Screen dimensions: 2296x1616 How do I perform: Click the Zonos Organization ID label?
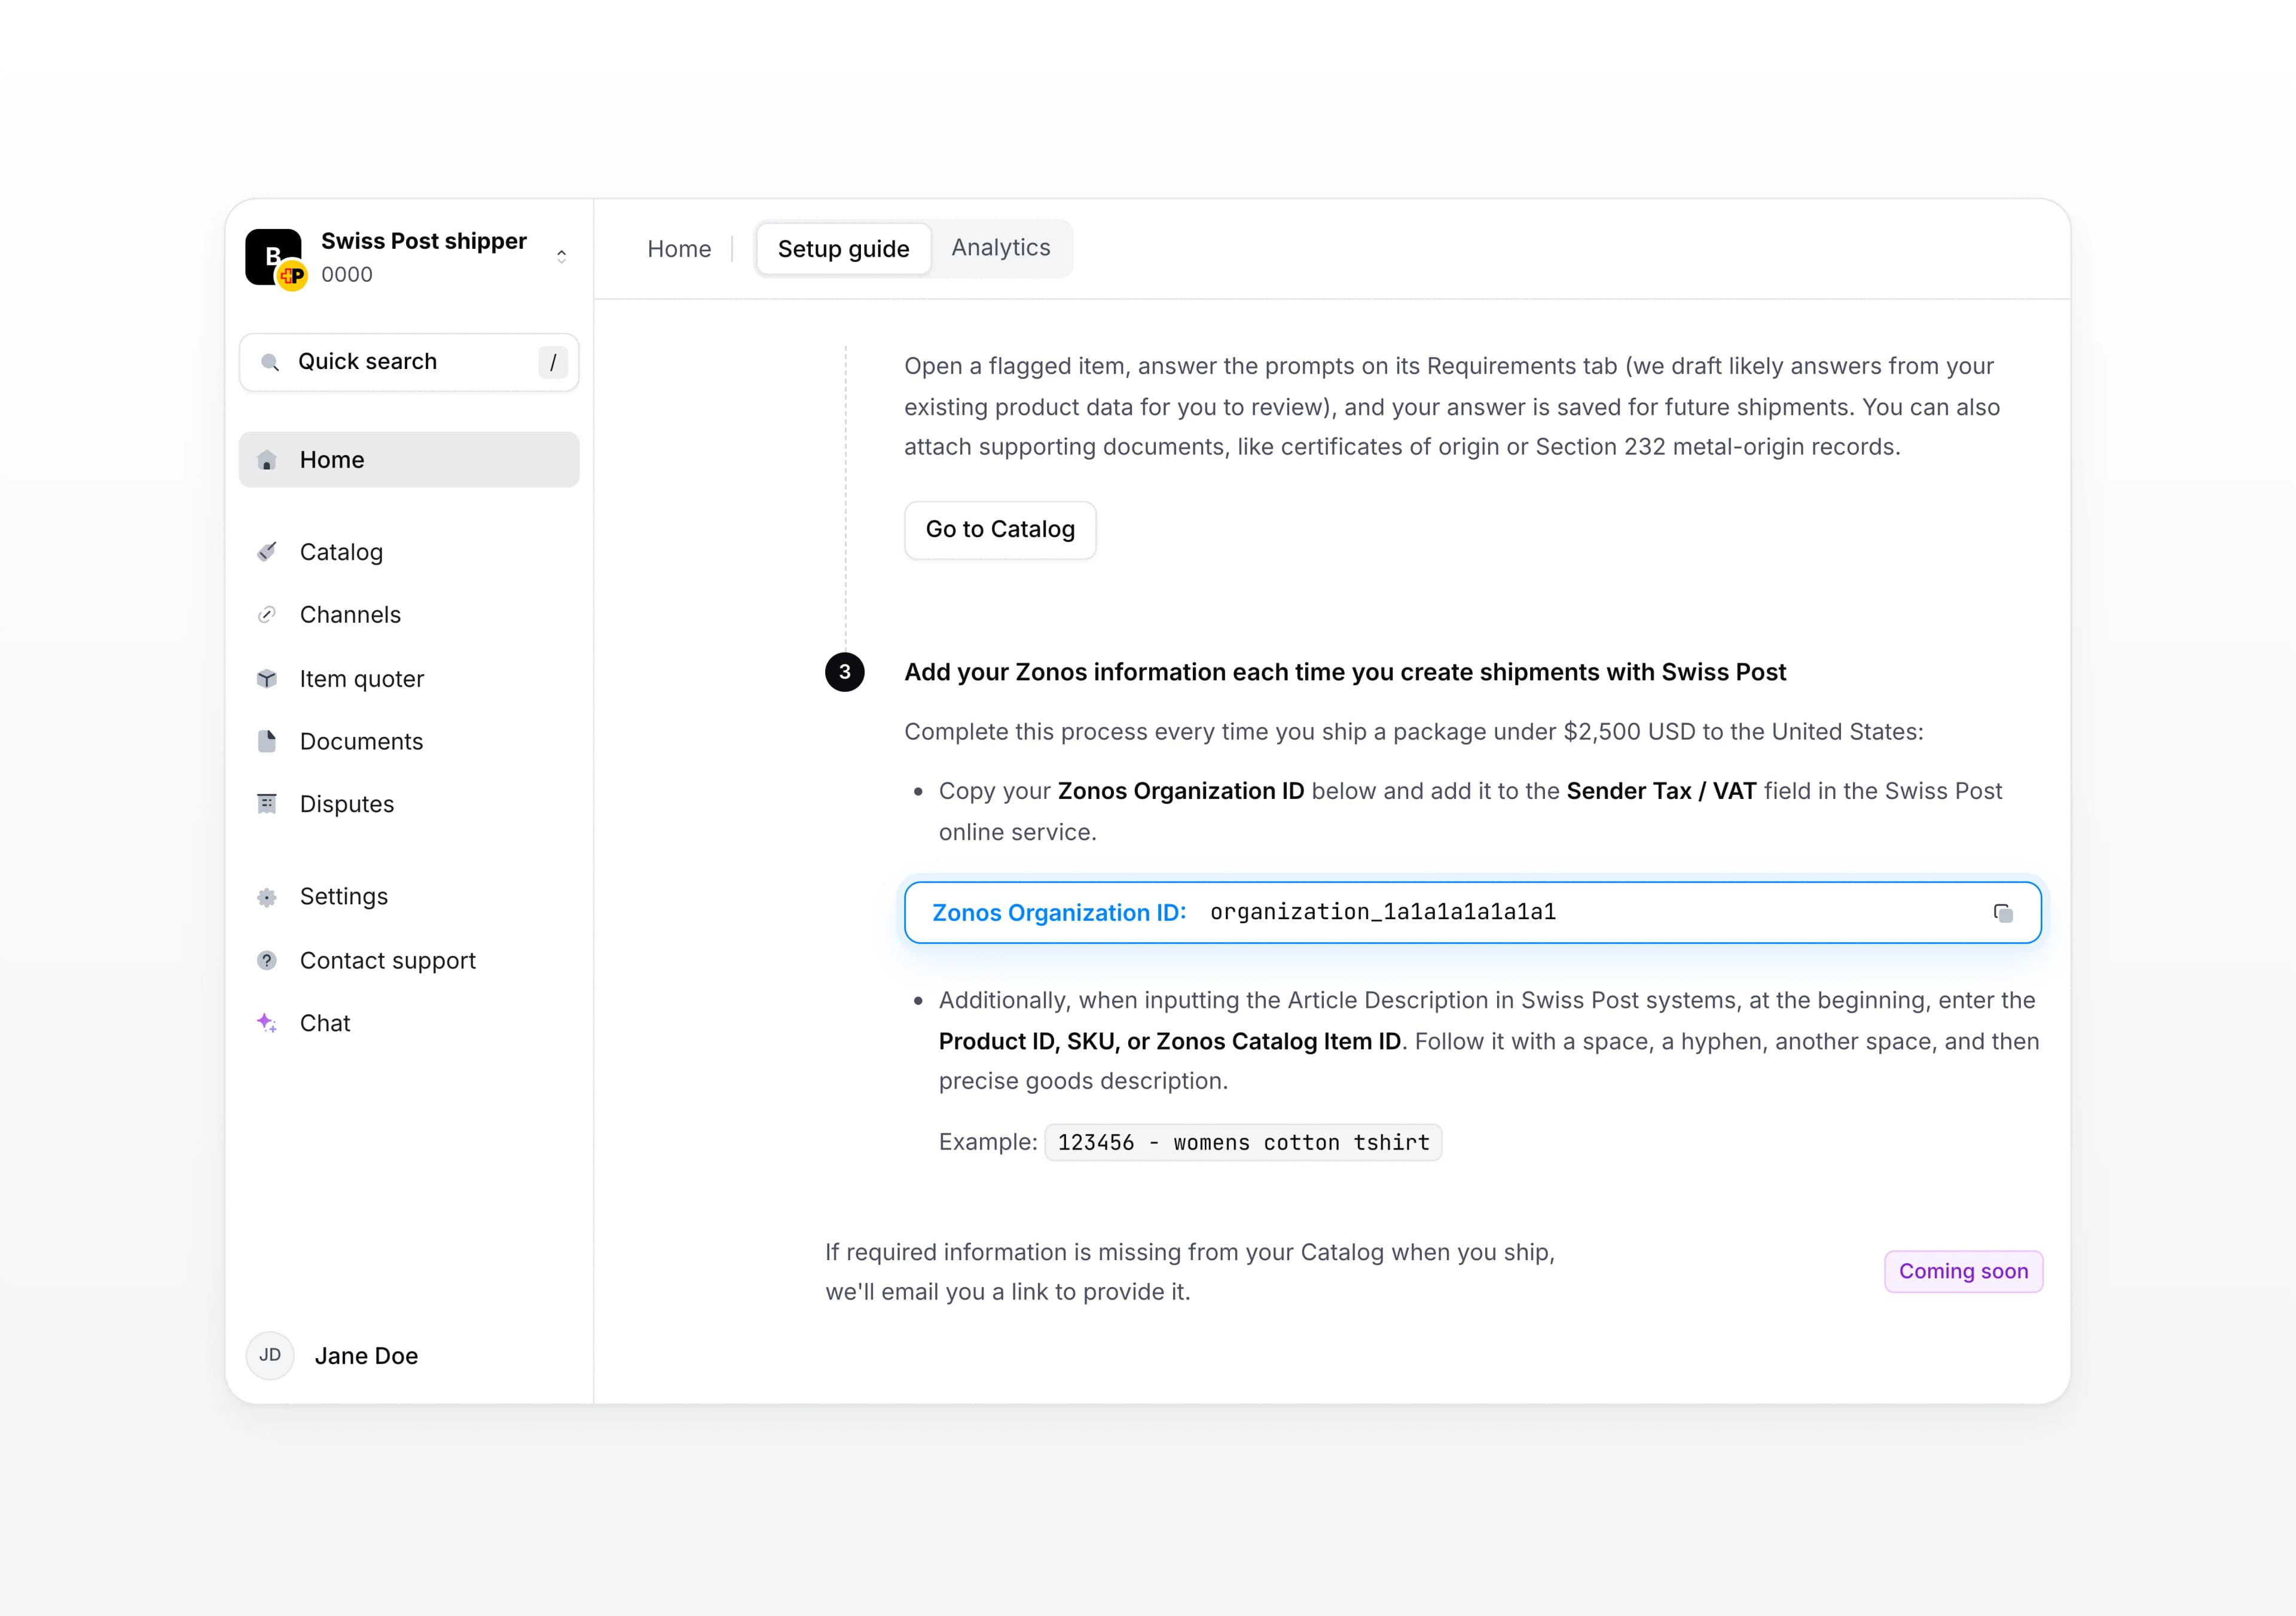[1059, 913]
